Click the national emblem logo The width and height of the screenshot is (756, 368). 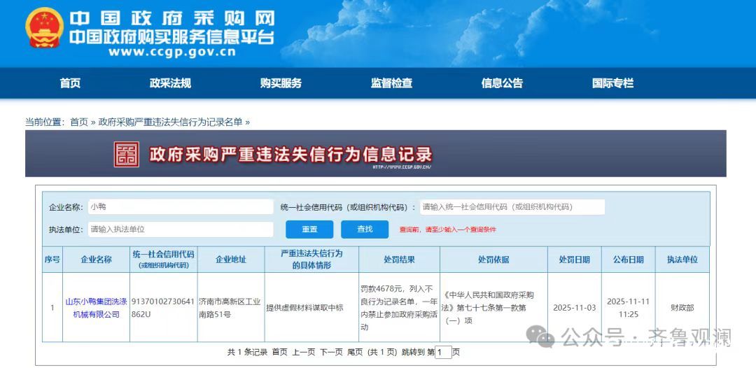[44, 27]
